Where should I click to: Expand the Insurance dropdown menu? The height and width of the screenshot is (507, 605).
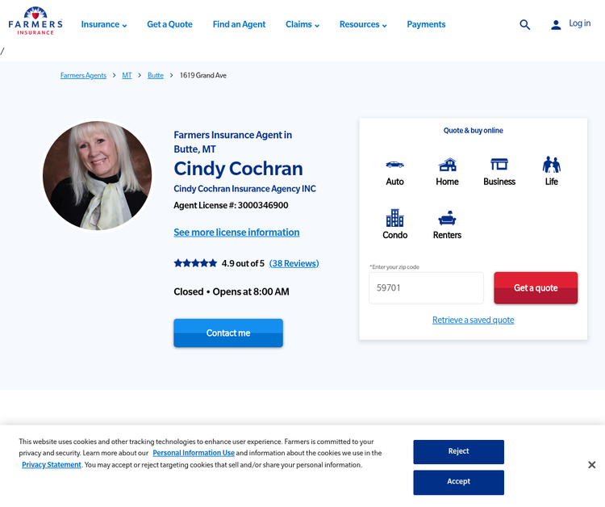click(x=104, y=25)
